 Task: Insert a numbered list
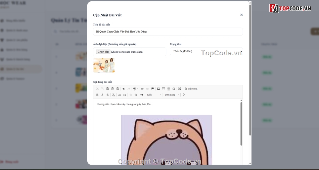click(120, 95)
